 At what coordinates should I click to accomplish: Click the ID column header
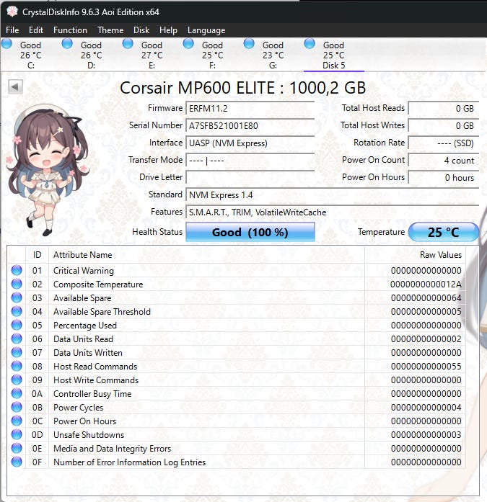click(38, 255)
